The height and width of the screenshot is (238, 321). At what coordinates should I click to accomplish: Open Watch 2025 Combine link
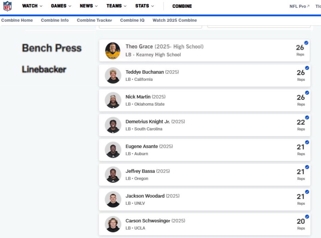[x=174, y=20]
